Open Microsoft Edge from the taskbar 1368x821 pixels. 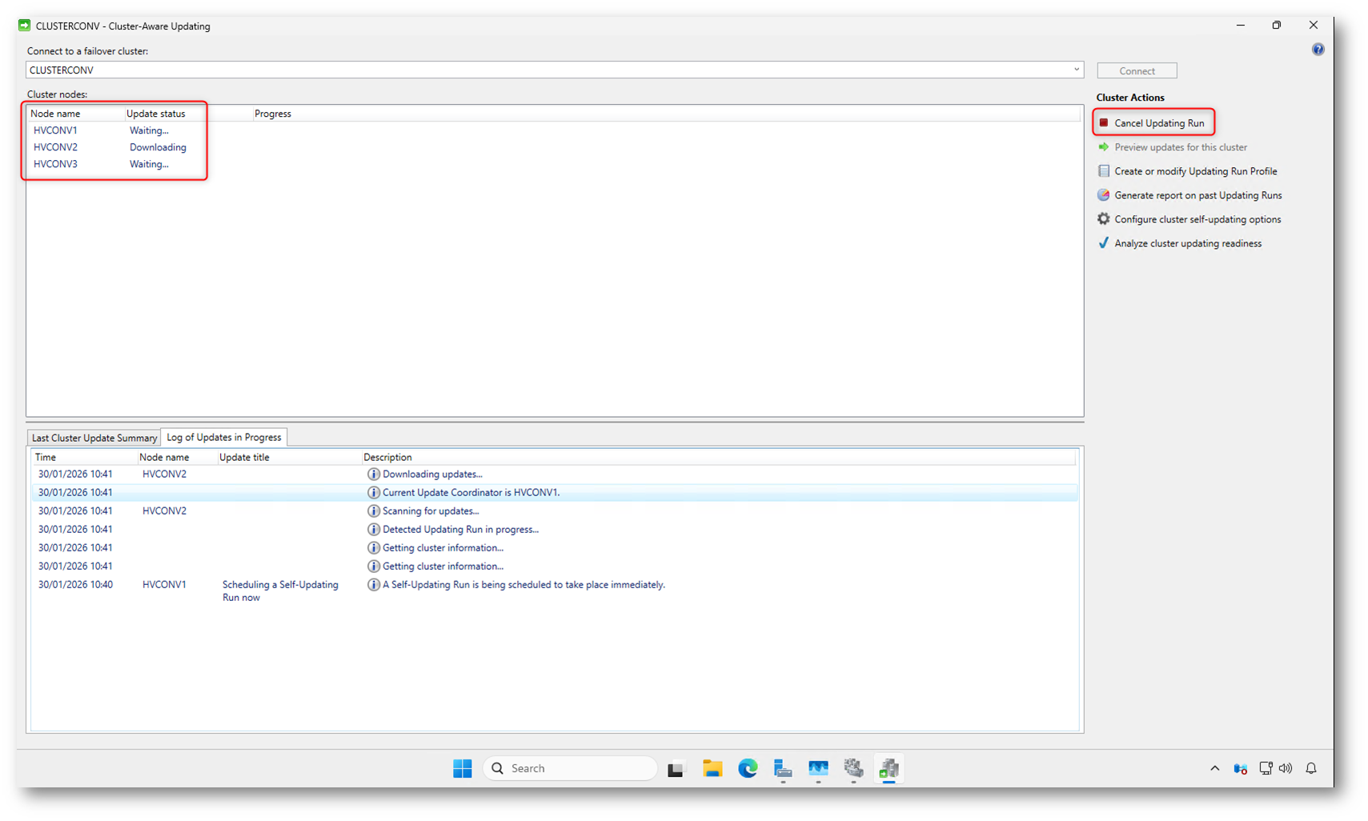point(748,769)
